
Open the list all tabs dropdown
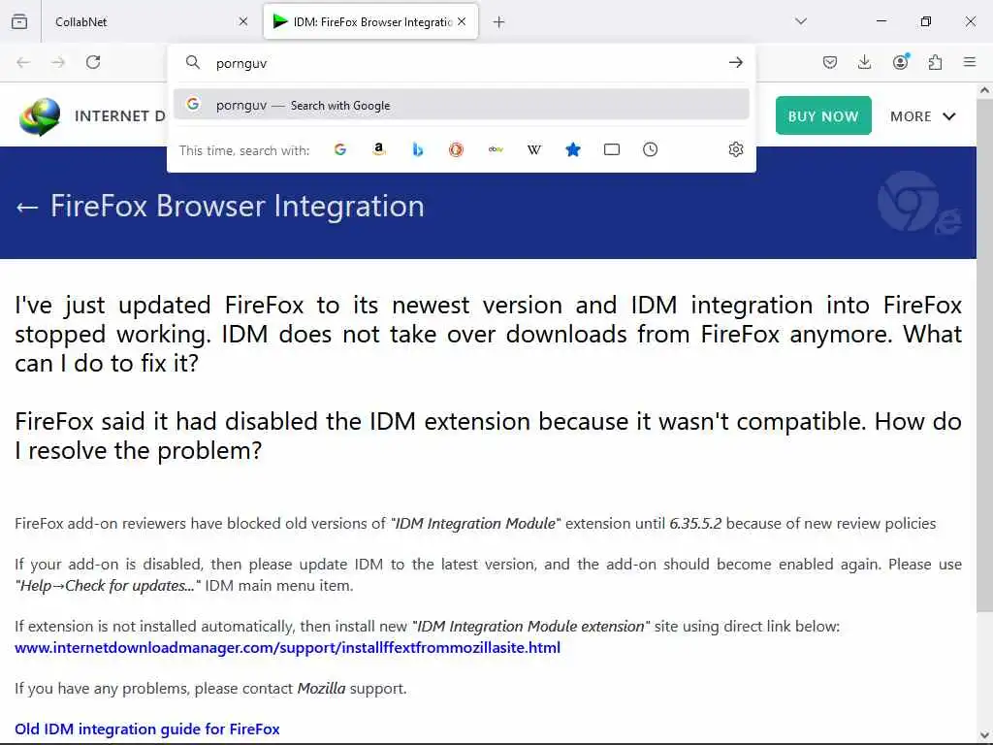pos(801,21)
